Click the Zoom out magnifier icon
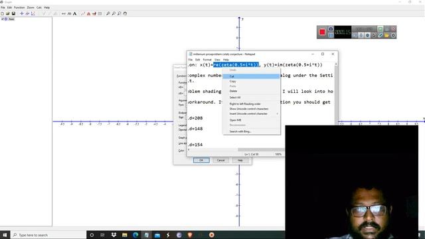 click(114, 13)
